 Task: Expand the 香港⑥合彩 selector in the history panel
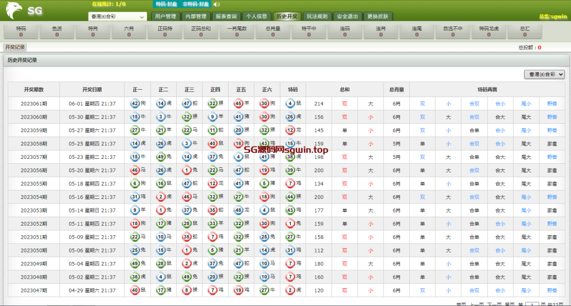pos(545,74)
